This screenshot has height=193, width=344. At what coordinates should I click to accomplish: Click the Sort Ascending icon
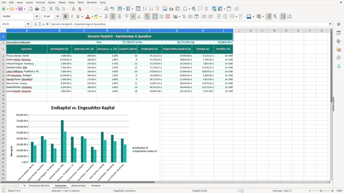coord(144,9)
